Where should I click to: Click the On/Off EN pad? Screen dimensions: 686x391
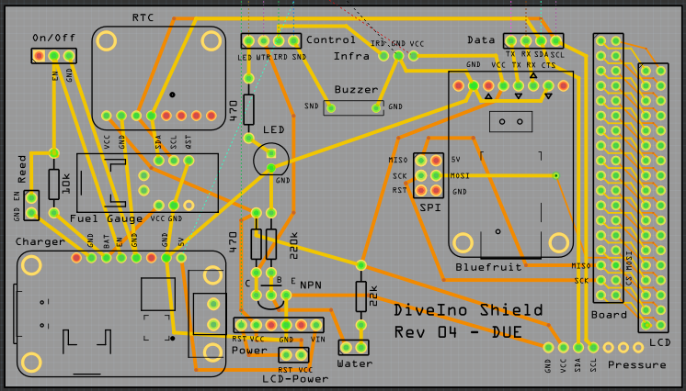pos(54,56)
